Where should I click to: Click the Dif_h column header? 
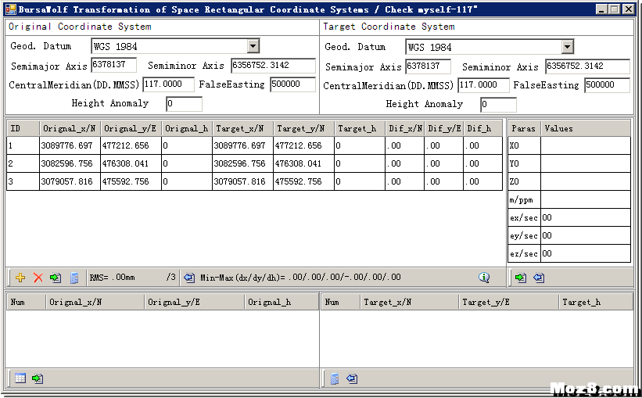pyautogui.click(x=483, y=128)
